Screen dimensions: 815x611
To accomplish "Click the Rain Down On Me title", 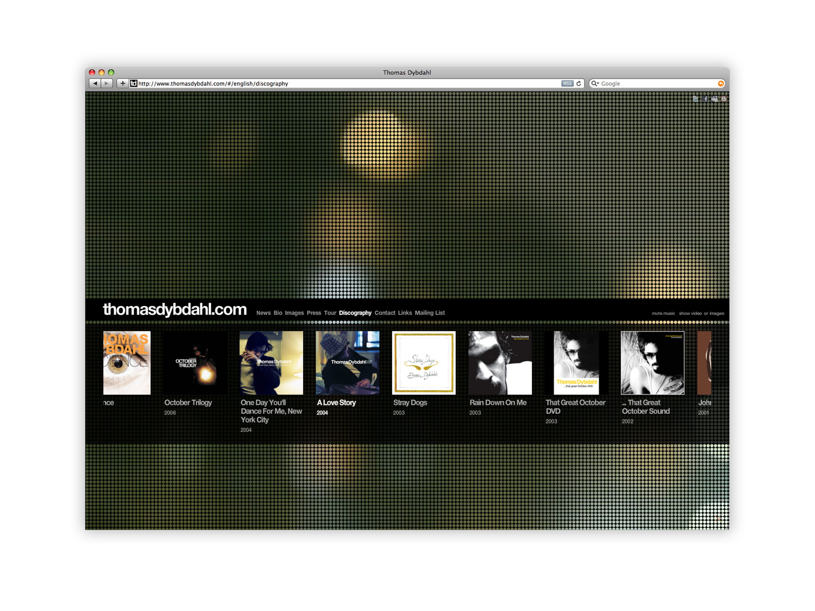I will tap(498, 403).
